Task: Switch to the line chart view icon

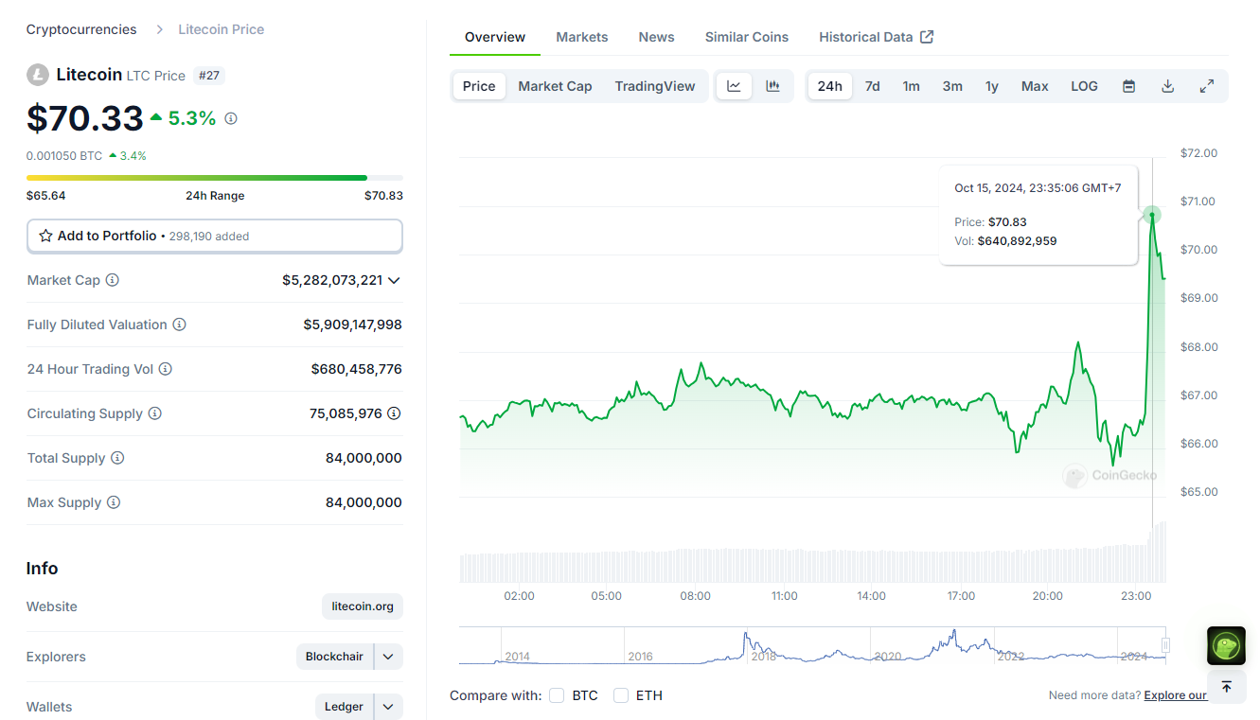Action: [734, 86]
